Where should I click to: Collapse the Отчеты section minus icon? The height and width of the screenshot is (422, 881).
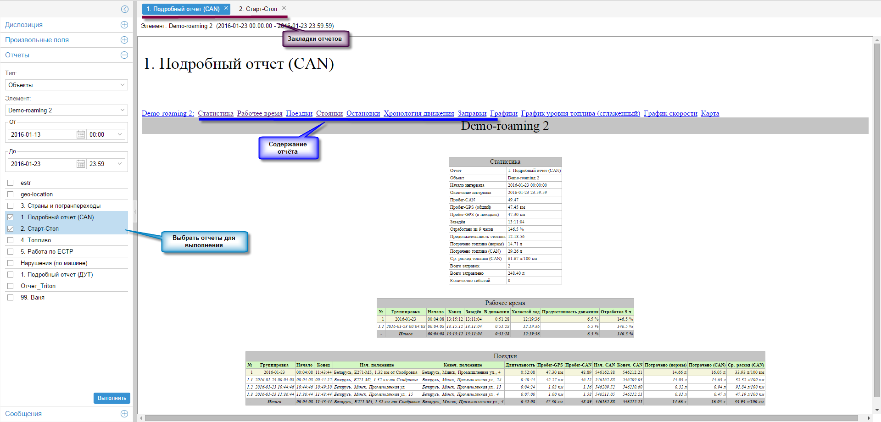[x=124, y=55]
